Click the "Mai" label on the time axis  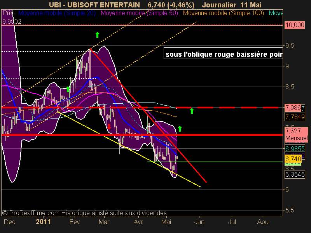166,222
